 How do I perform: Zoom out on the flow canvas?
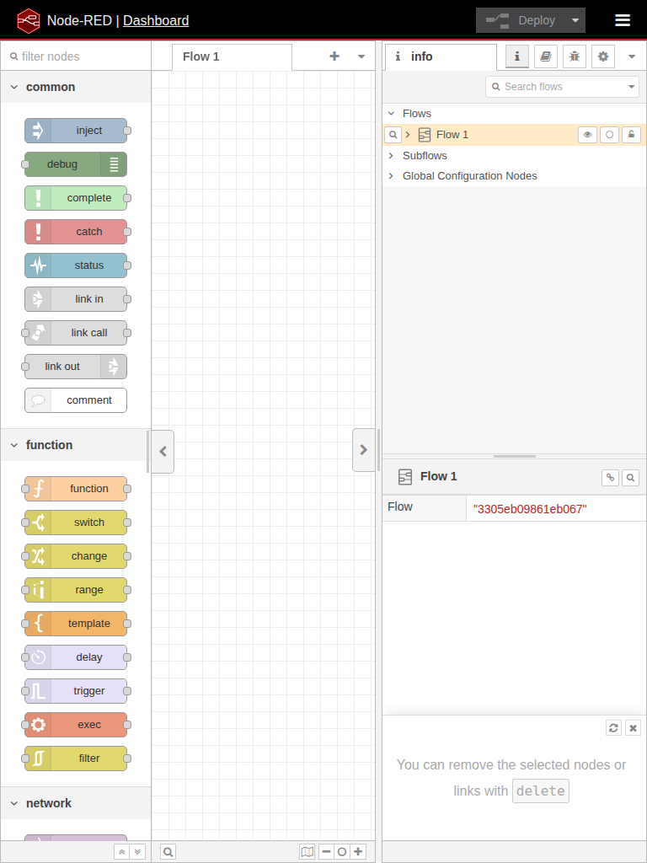click(x=326, y=852)
